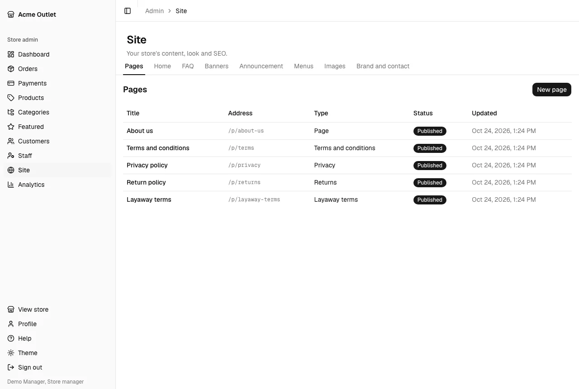Click the Featured star icon
The width and height of the screenshot is (579, 389).
tap(11, 127)
